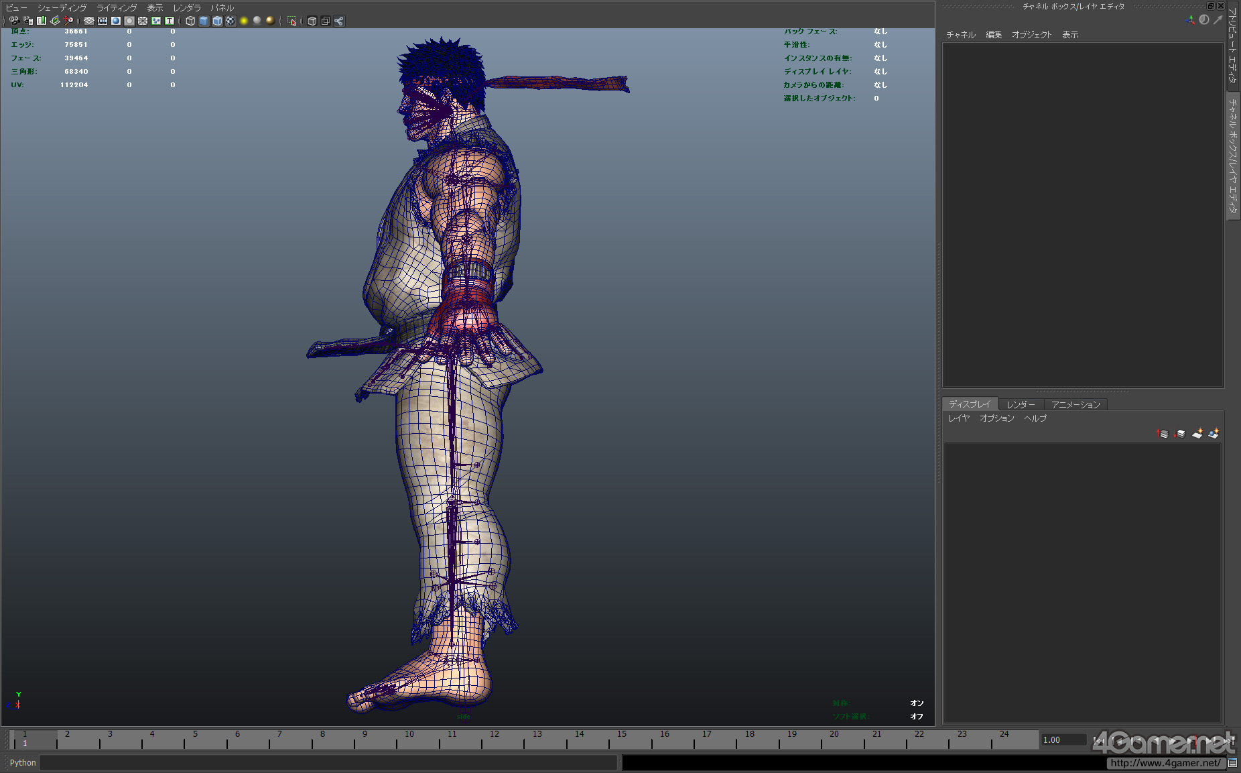This screenshot has height=773, width=1241.
Task: Toggle the Grid display icon
Action: pyautogui.click(x=88, y=21)
